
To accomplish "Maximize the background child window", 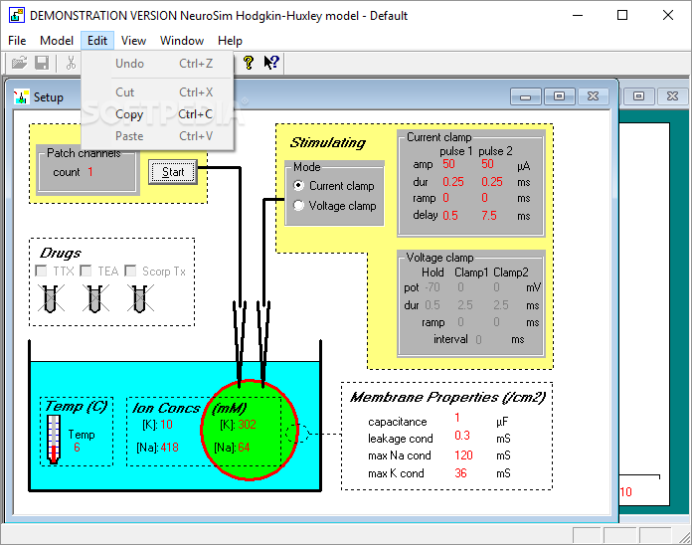I will click(638, 96).
